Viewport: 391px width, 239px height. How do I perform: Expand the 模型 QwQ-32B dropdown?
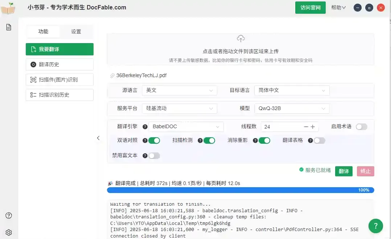(292, 108)
